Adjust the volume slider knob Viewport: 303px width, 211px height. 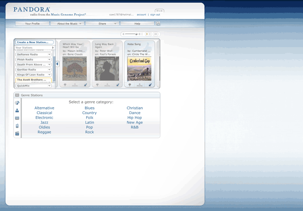136,34
